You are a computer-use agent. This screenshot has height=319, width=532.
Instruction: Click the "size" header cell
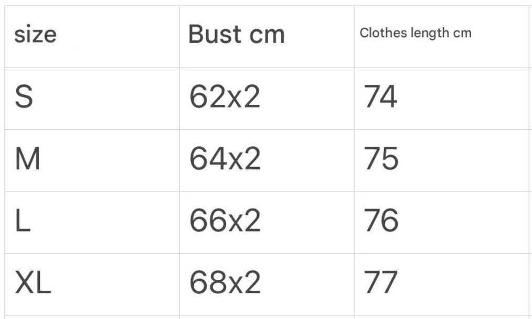35,35
